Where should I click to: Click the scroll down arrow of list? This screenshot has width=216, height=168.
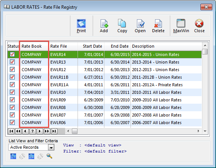(x=205, y=131)
